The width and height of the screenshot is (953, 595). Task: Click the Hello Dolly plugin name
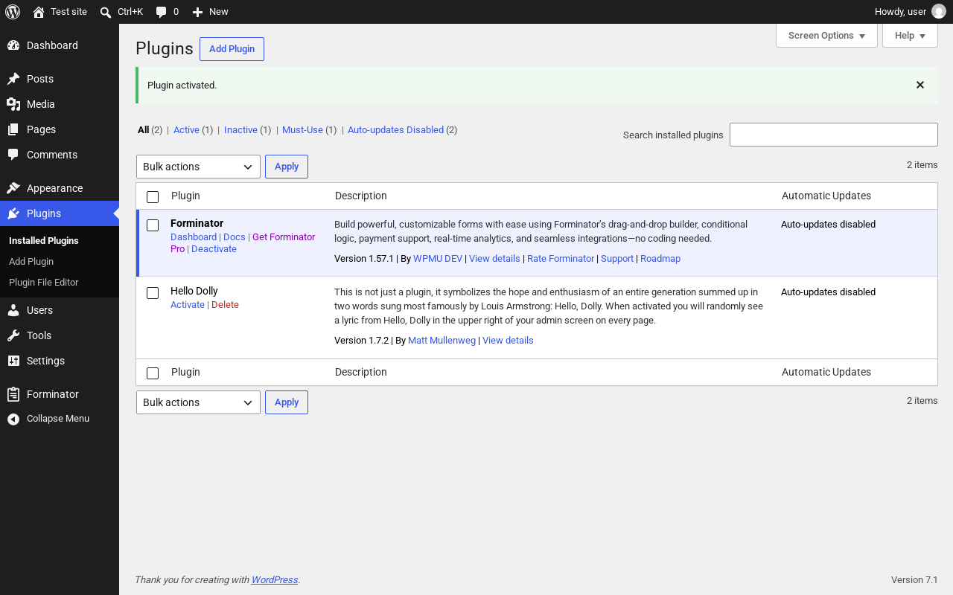[x=194, y=291]
